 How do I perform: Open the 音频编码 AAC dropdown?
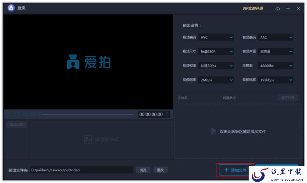275,37
